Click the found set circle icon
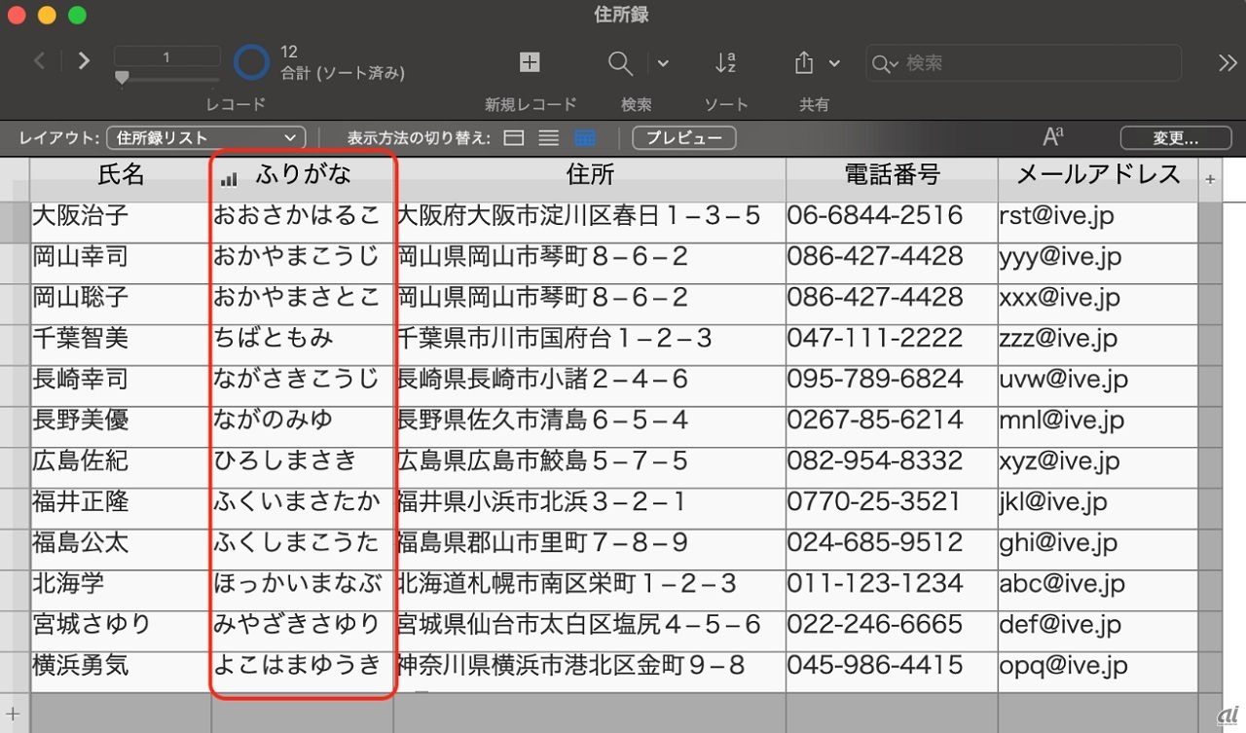The width and height of the screenshot is (1246, 733). coord(251,62)
